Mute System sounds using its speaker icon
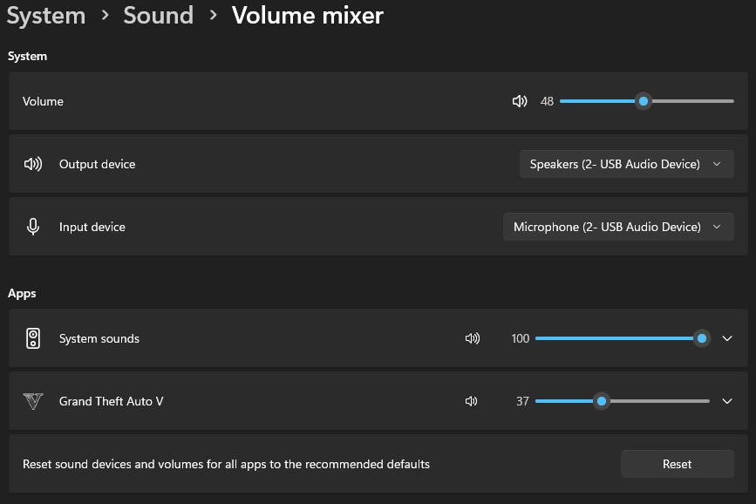 (473, 338)
